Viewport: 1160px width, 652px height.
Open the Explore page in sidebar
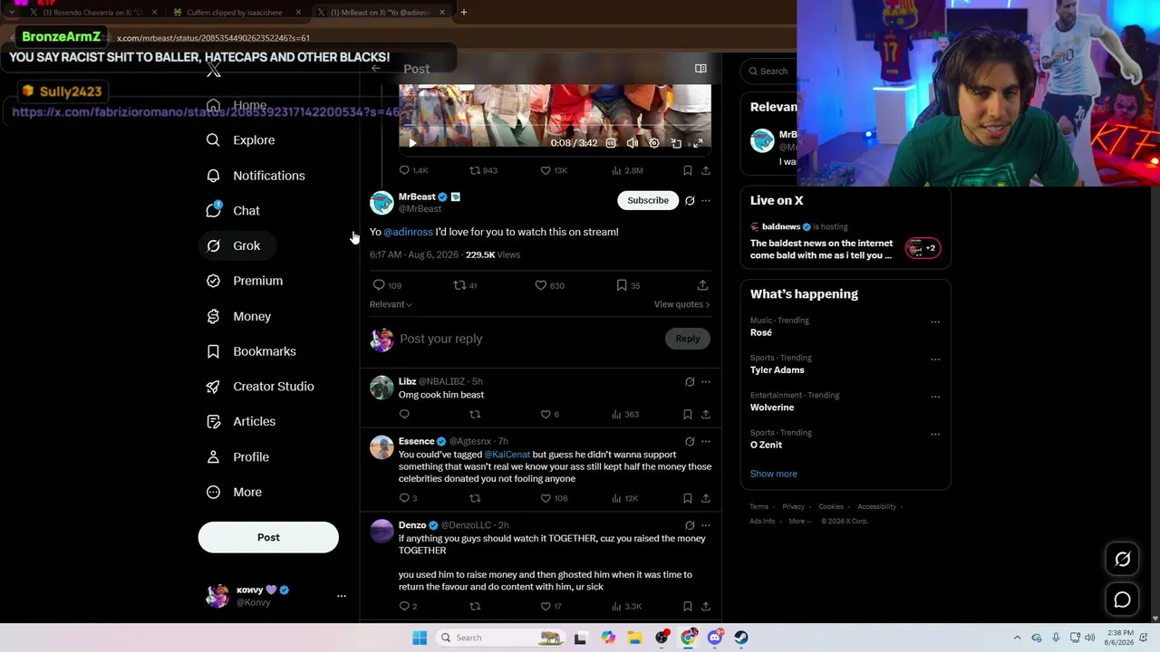coord(240,140)
